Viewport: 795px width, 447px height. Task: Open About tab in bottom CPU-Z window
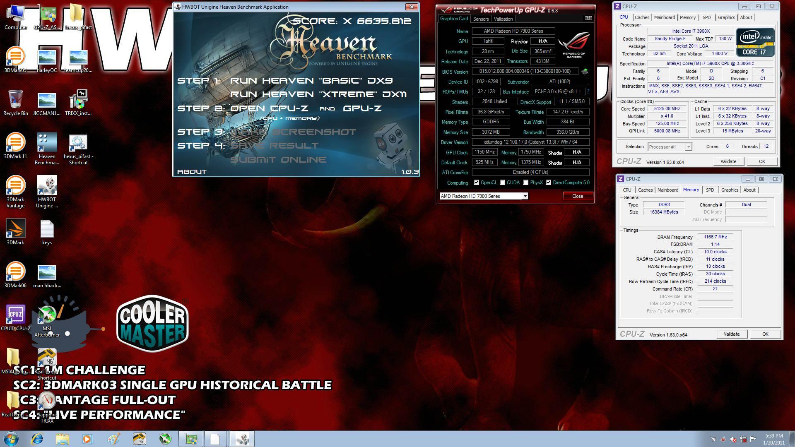(749, 190)
